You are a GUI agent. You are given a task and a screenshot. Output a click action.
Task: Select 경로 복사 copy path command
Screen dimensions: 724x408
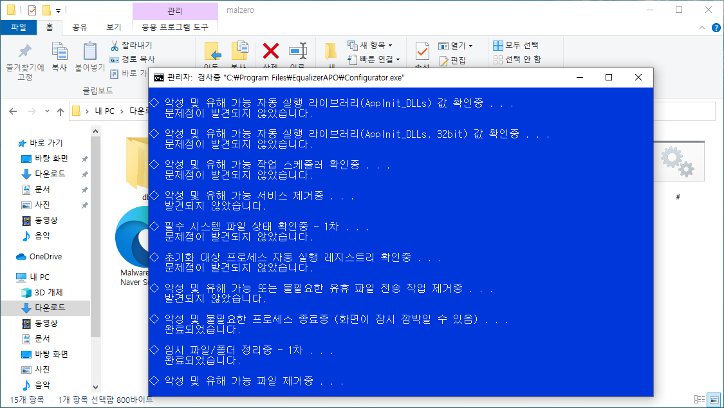click(133, 60)
